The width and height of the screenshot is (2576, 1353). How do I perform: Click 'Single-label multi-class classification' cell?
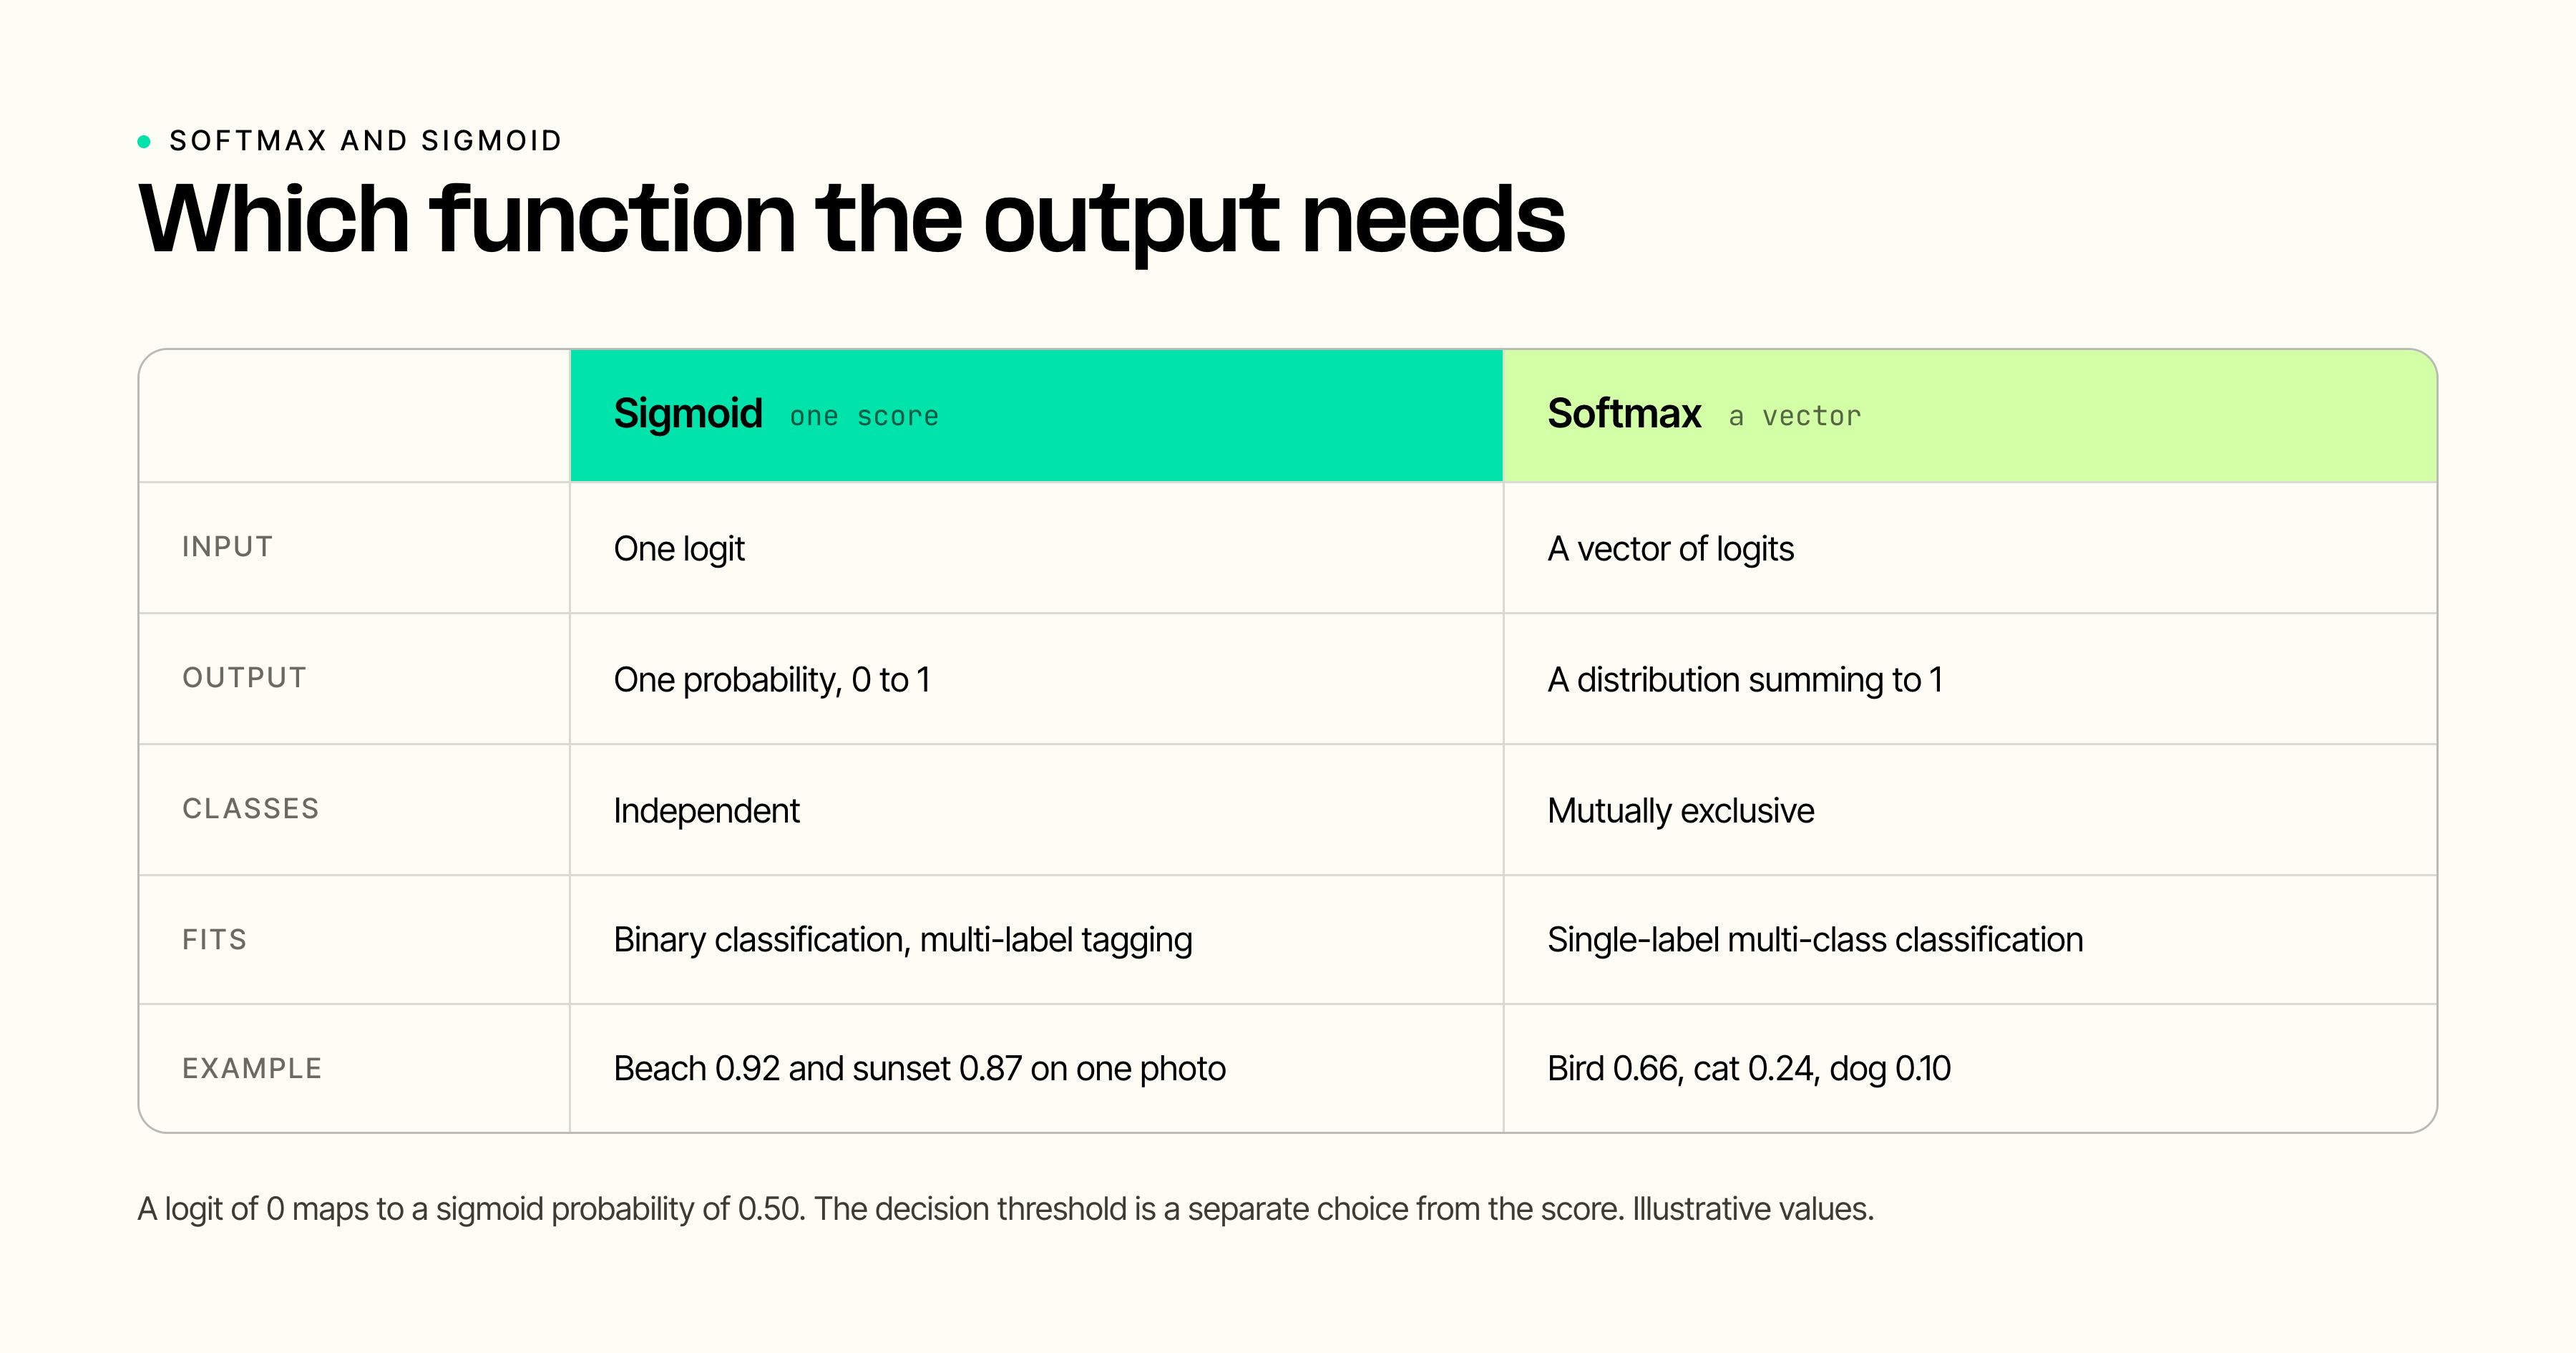coord(1970,941)
